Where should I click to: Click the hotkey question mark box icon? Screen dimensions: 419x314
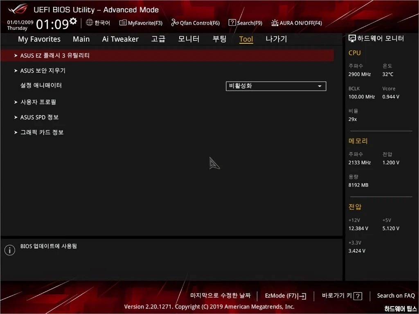[358, 296]
